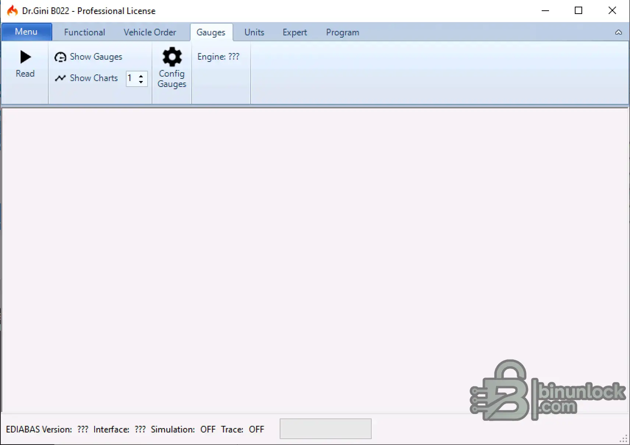Viewport: 630px width, 445px height.
Task: Close the Dr.Gini window
Action: click(612, 11)
